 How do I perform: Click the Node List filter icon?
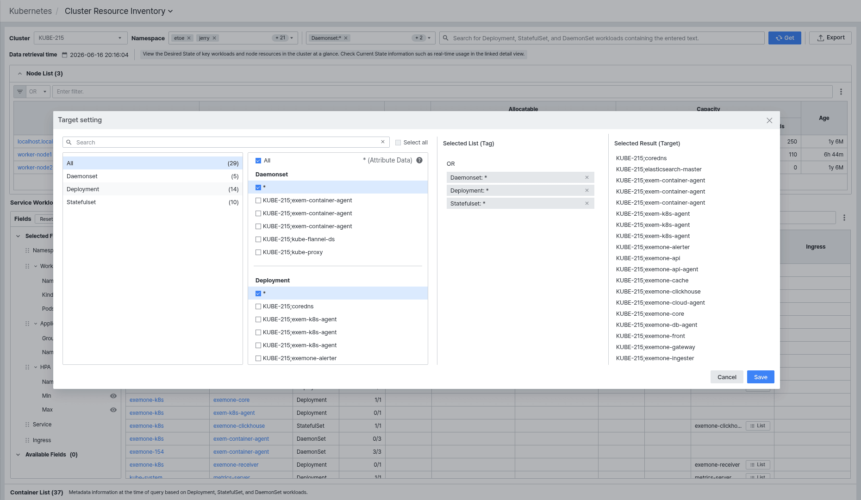[x=20, y=92]
